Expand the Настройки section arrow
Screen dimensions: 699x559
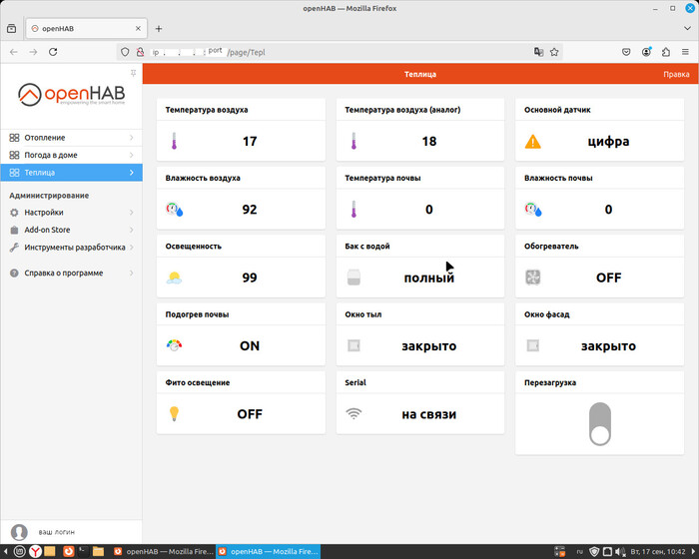tap(131, 213)
